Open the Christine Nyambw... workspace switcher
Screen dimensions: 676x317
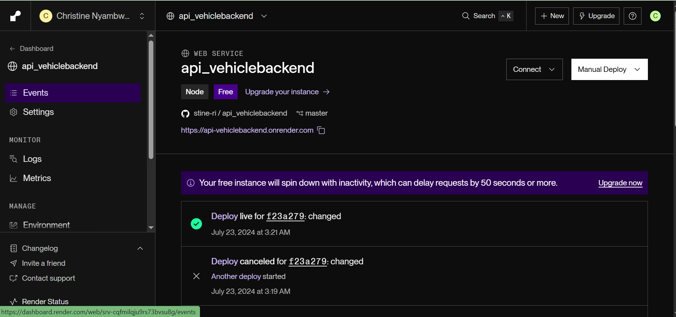pyautogui.click(x=93, y=16)
